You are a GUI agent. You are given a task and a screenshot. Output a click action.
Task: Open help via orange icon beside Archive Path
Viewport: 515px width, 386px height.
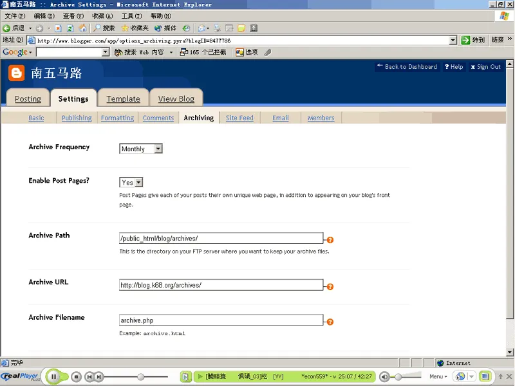click(330, 239)
